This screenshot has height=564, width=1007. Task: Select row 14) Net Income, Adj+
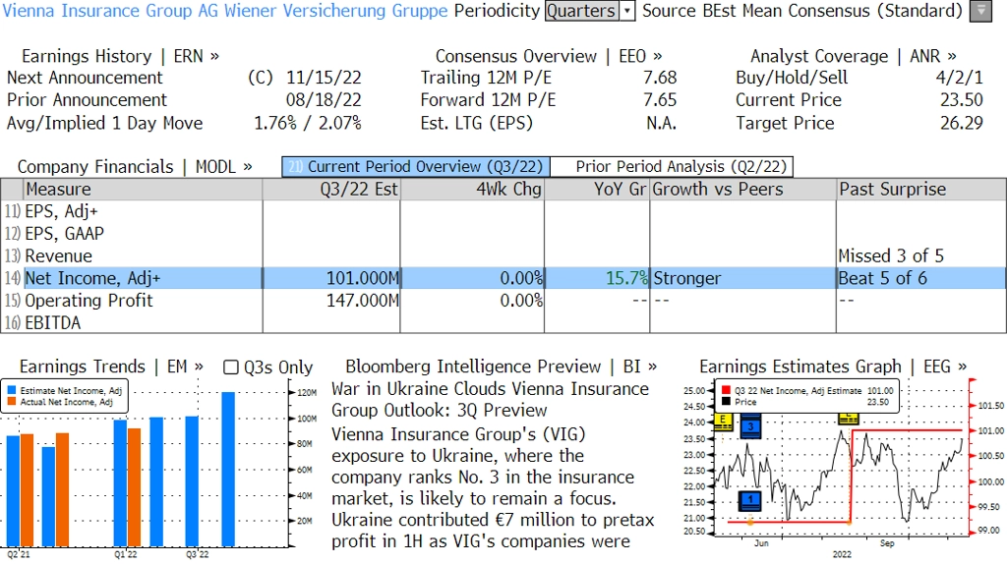pos(503,278)
